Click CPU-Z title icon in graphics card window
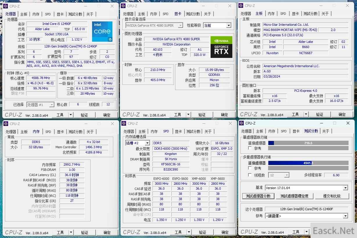Viewport: 357px width, 238px height. pyautogui.click(x=123, y=6)
